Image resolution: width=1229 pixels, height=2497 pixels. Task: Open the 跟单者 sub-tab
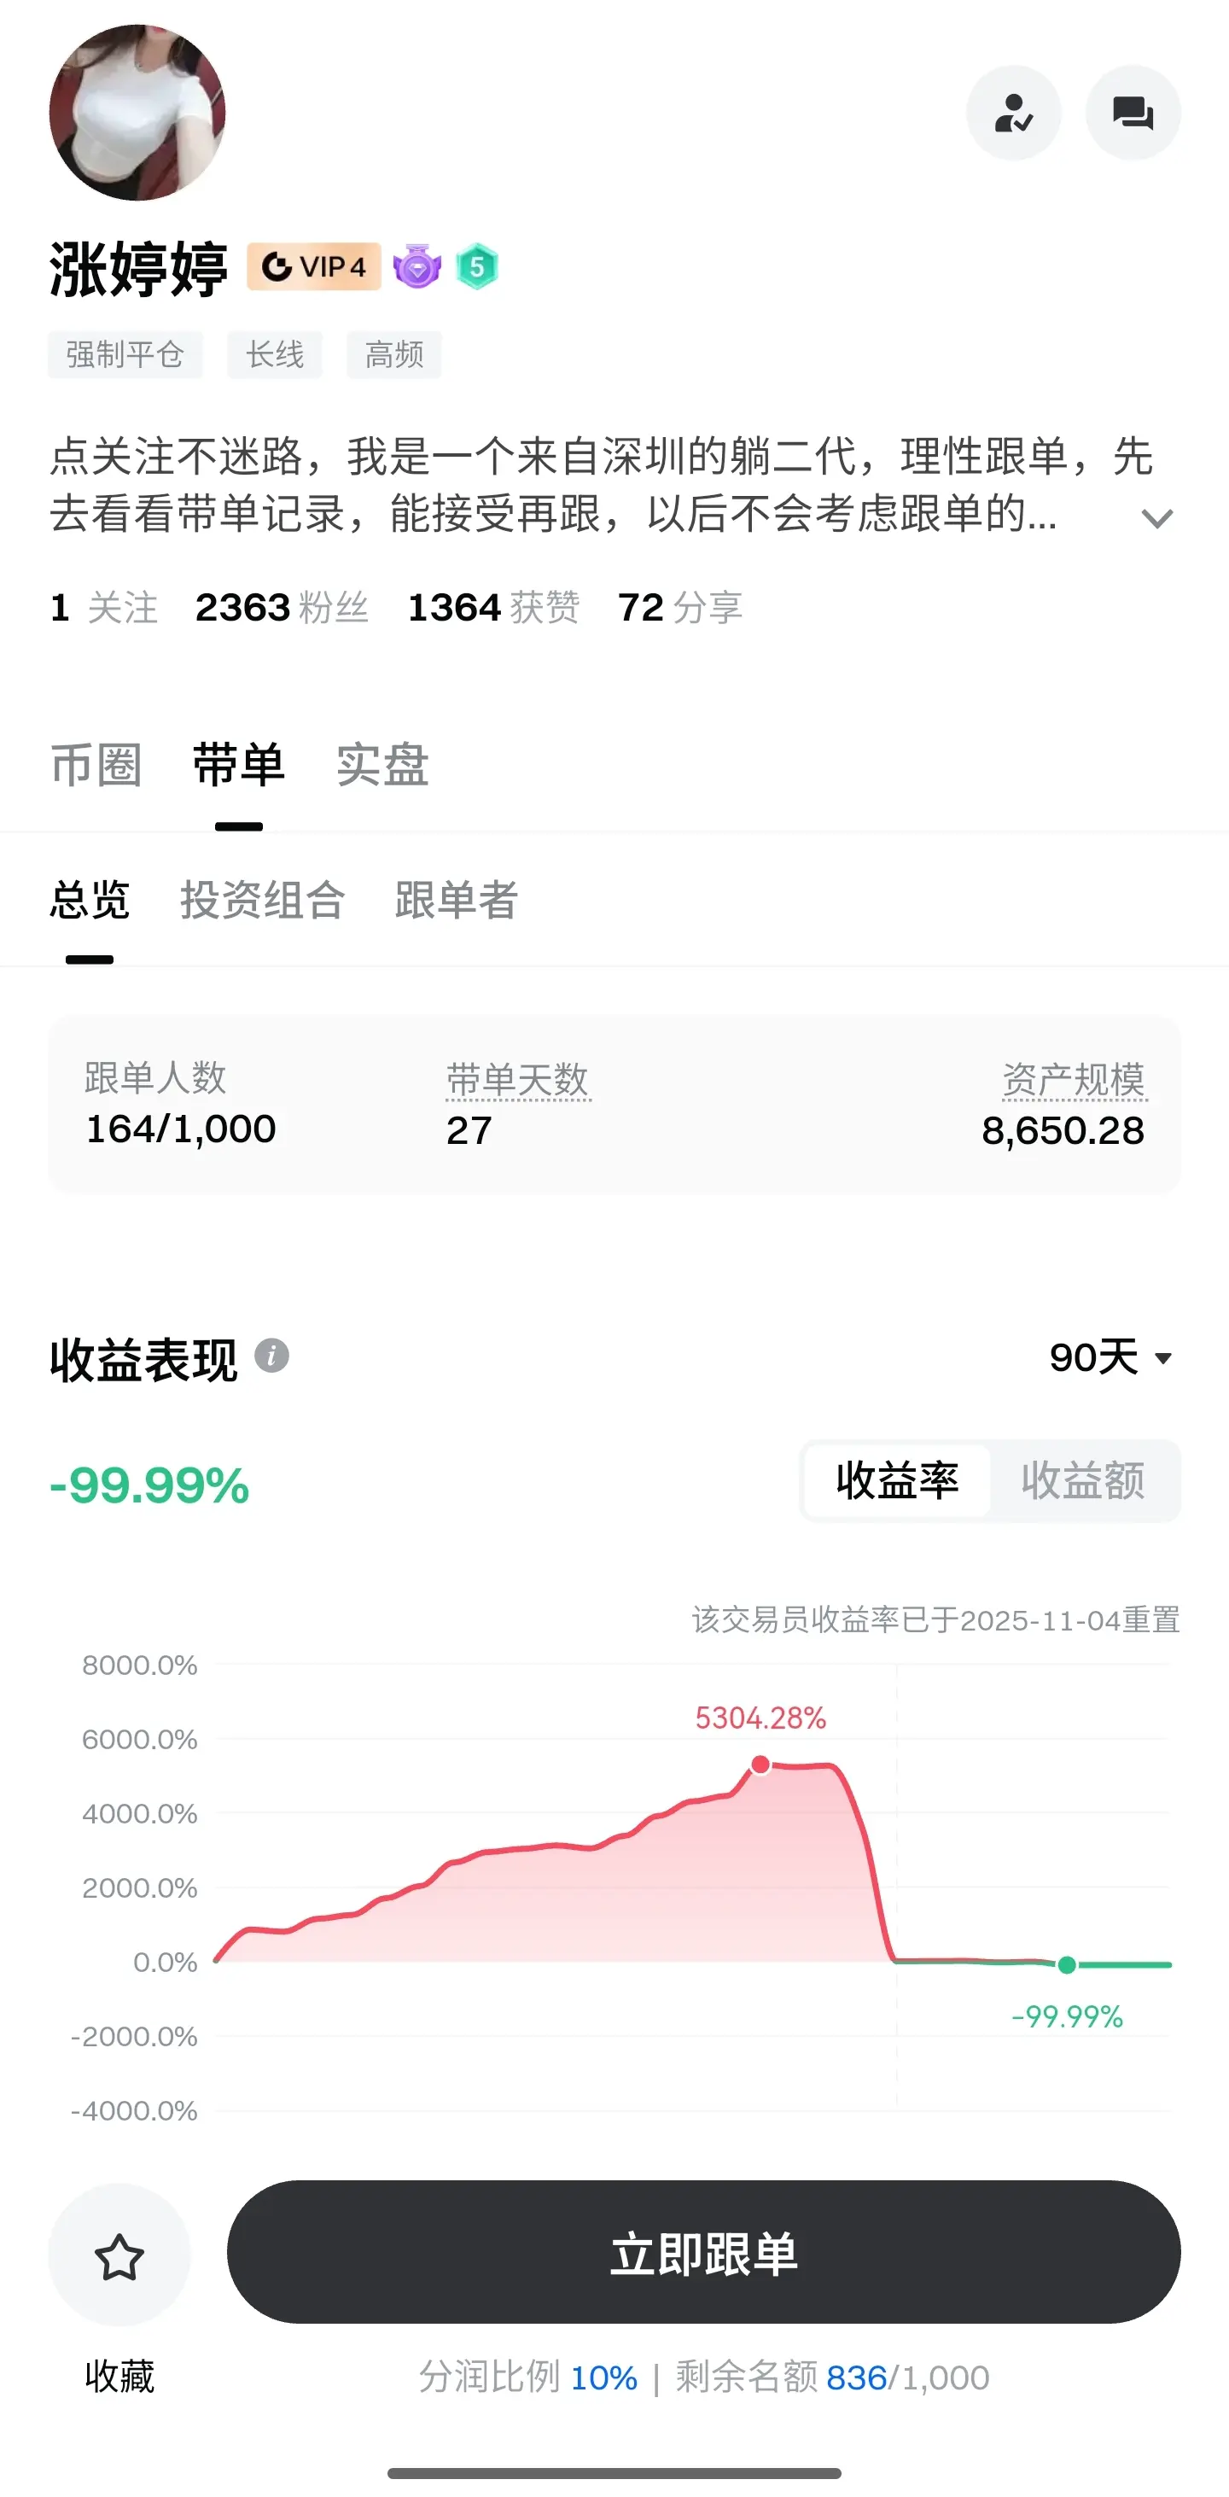457,900
